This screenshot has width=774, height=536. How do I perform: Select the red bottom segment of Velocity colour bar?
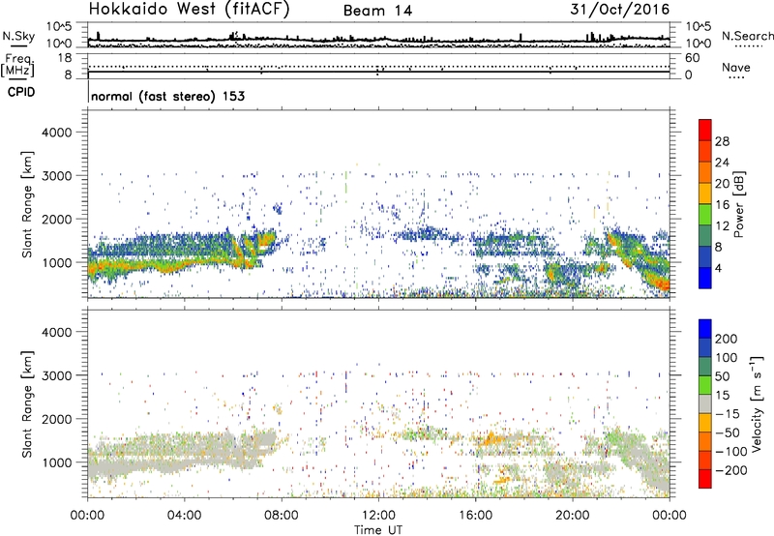705,479
